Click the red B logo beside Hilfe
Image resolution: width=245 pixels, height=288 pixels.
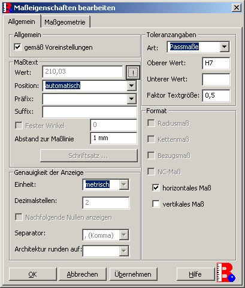pos(226,272)
